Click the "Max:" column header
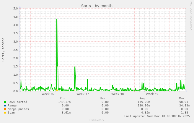The image size is (194, 123). (182, 98)
